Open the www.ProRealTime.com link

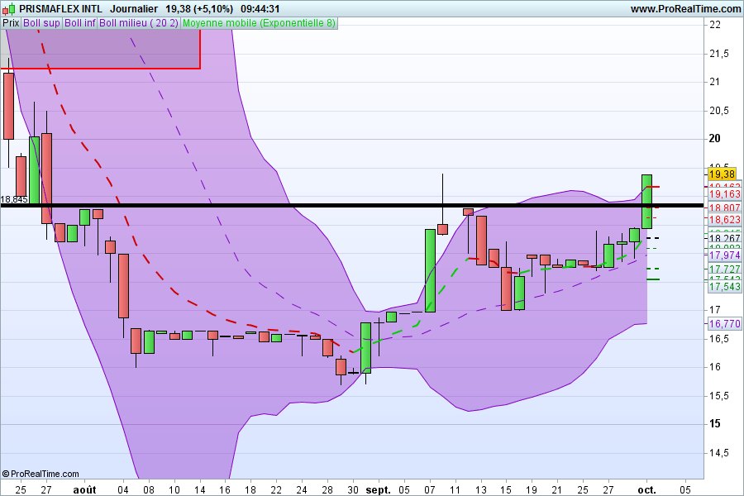tap(685, 9)
